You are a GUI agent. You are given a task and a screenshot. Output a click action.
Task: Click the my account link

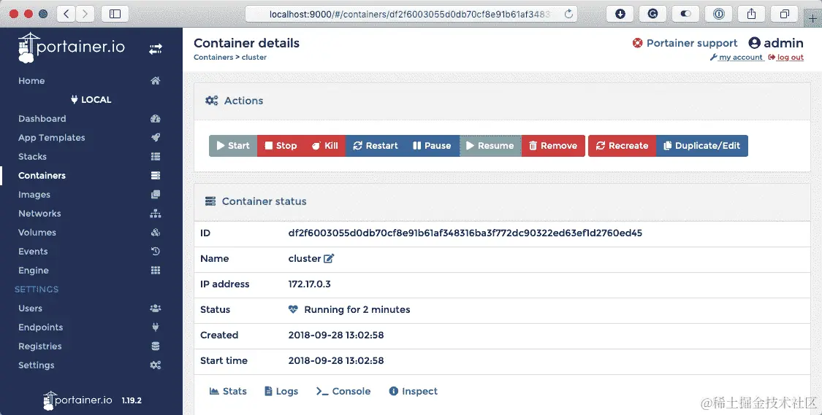(737, 57)
